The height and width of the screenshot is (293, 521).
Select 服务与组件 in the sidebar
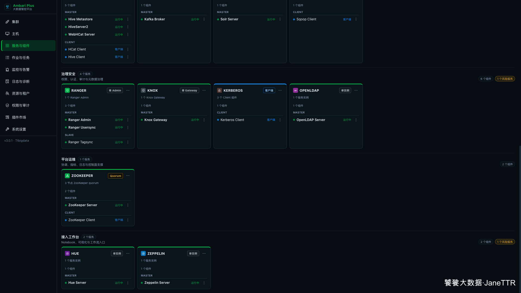tap(28, 46)
